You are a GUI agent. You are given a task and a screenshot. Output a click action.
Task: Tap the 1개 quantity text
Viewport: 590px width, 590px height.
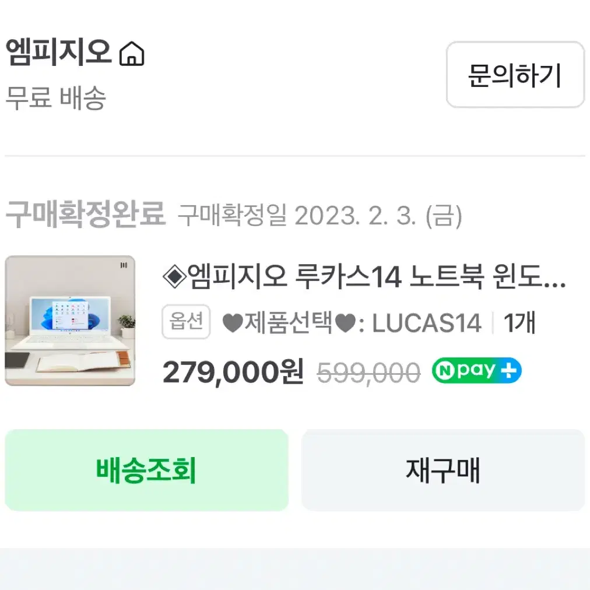tap(519, 323)
